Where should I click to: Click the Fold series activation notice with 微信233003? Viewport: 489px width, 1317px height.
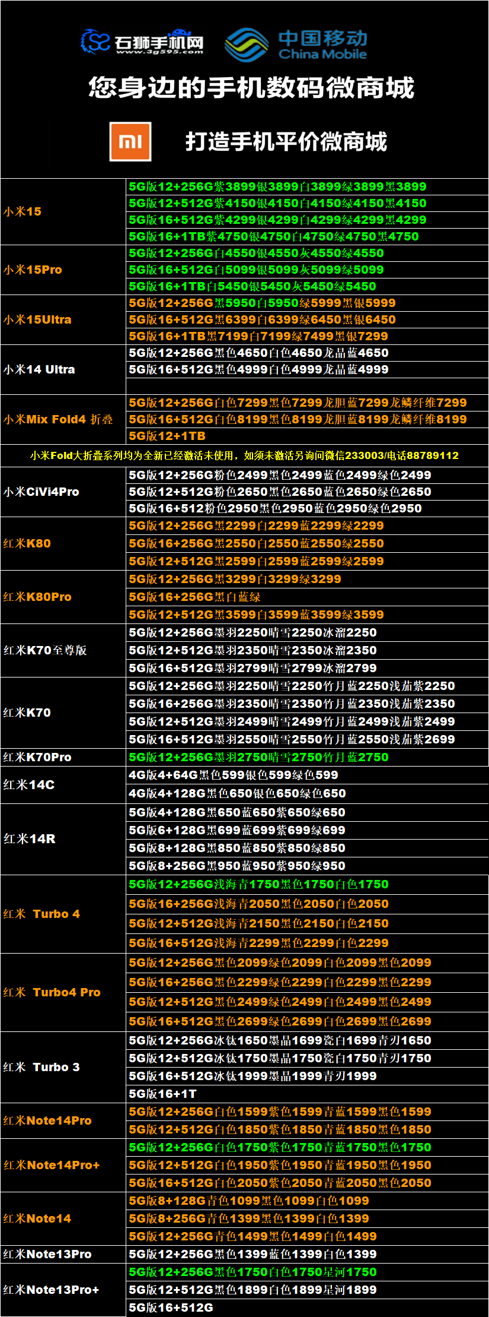pos(244,455)
